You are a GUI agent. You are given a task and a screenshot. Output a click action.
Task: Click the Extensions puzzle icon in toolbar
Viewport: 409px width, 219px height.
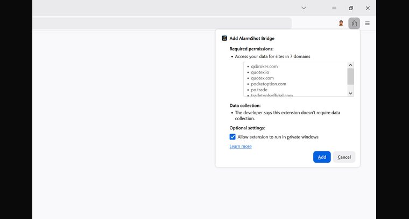tap(354, 24)
